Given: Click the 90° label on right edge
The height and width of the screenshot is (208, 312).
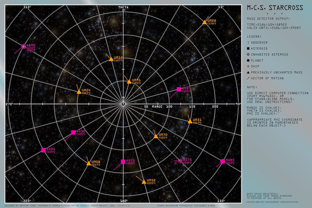Looking at the screenshot, I should (238, 104).
